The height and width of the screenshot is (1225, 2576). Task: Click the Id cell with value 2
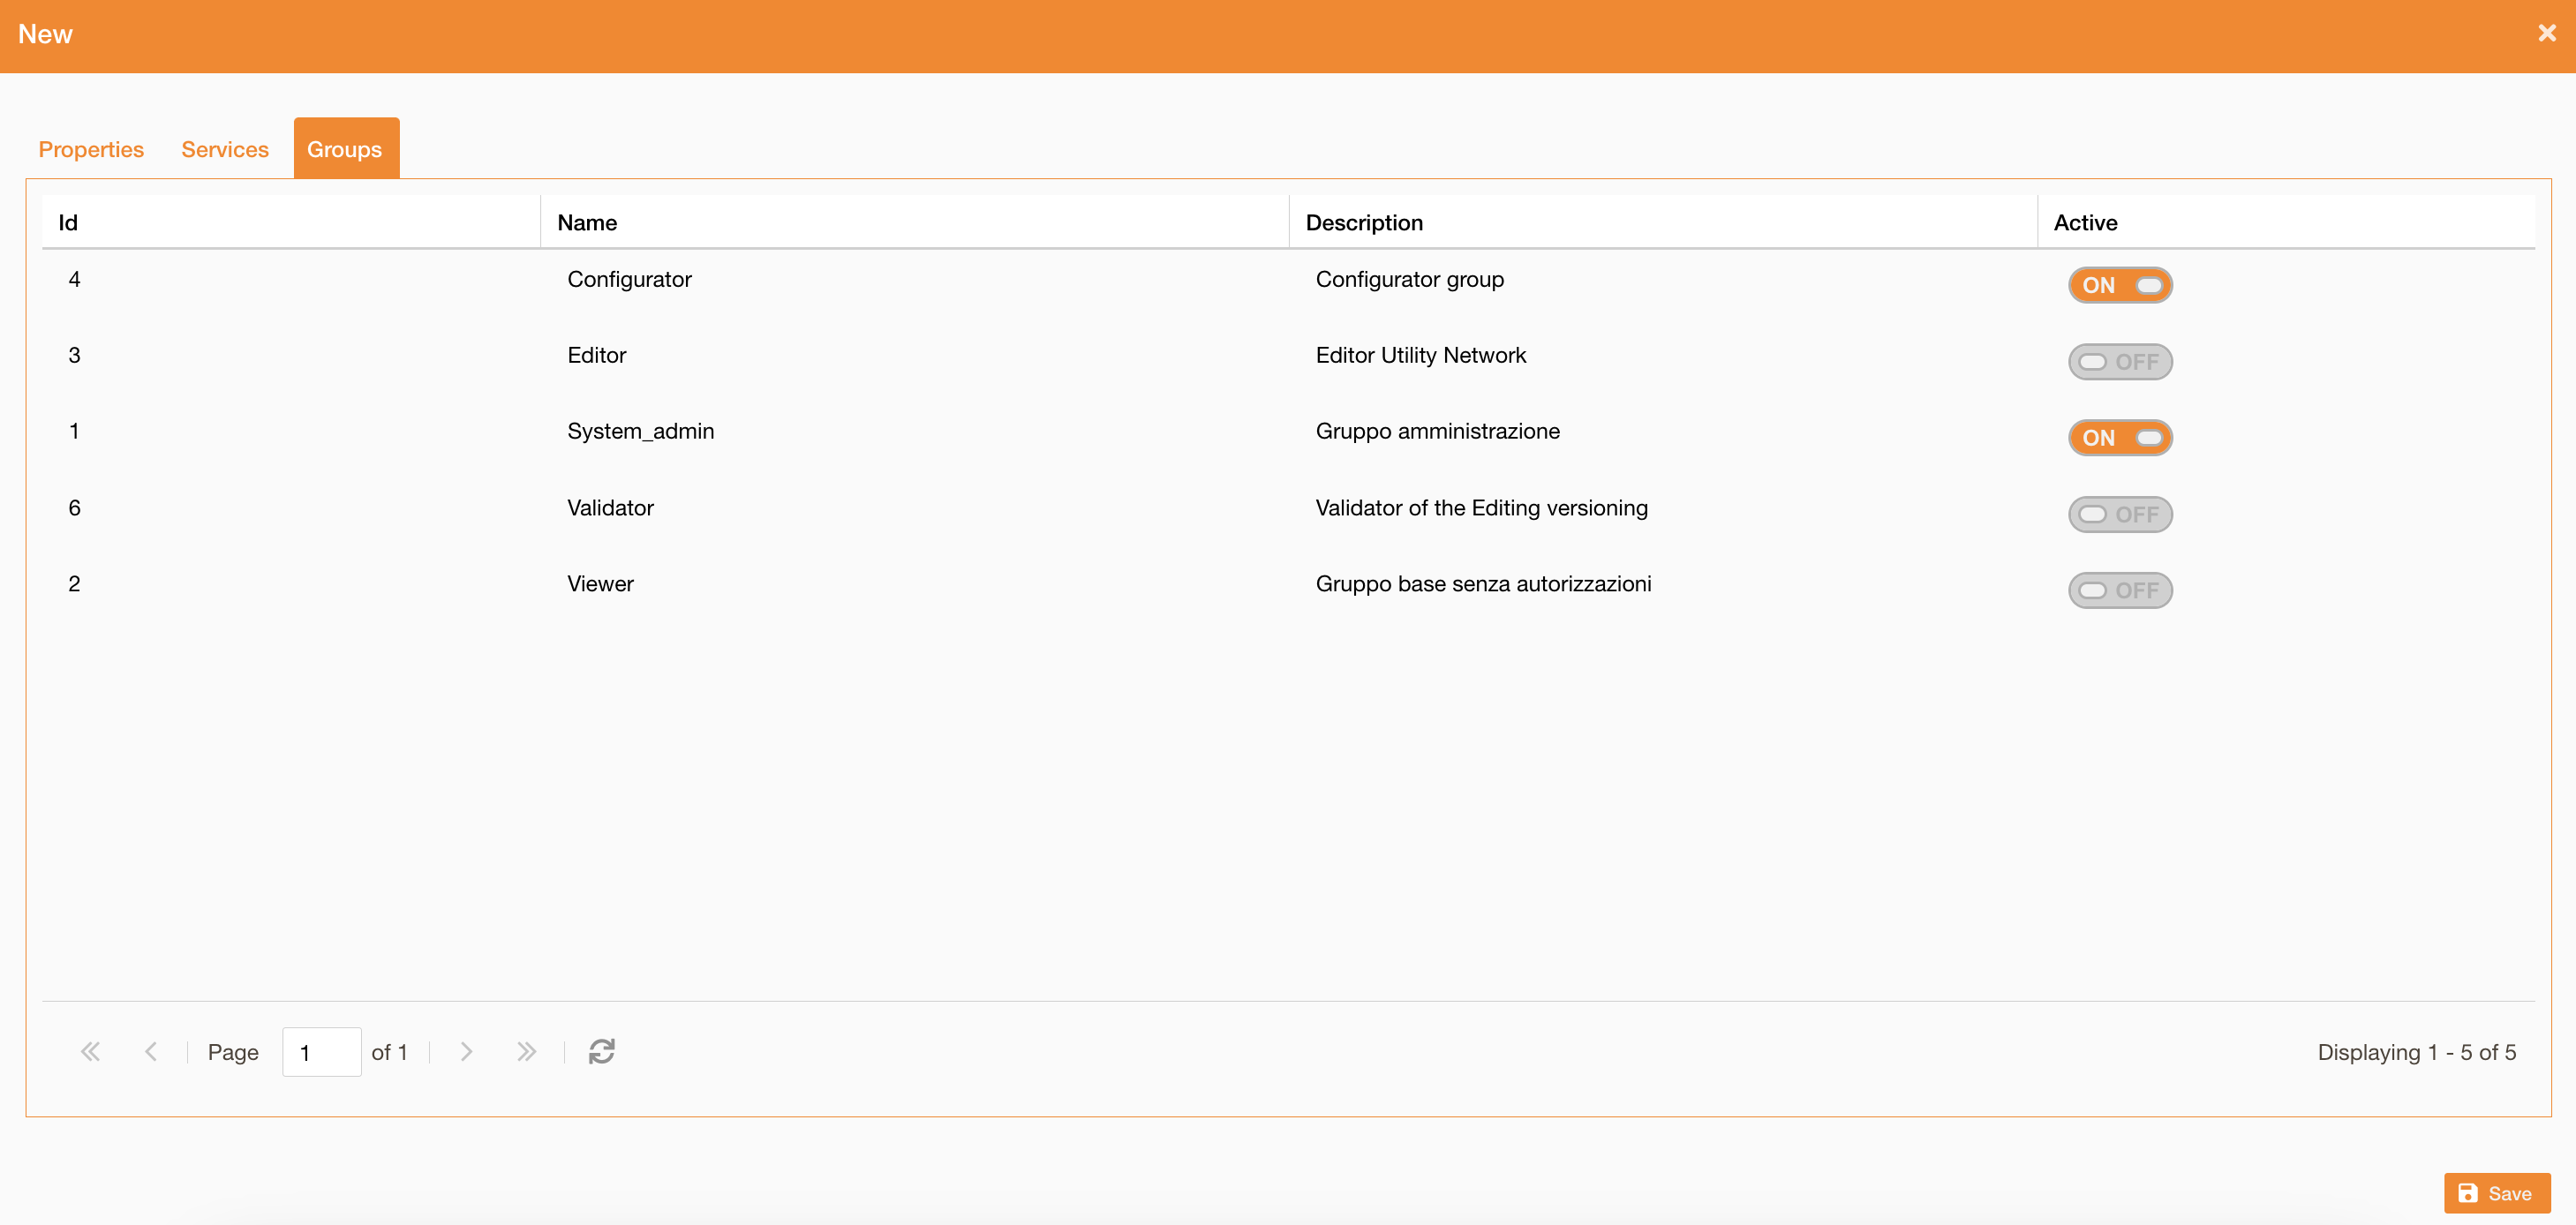pos(290,584)
